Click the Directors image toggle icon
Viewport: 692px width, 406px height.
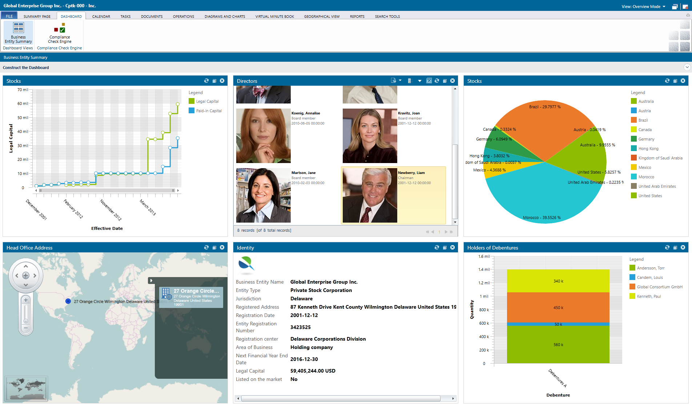tap(429, 81)
